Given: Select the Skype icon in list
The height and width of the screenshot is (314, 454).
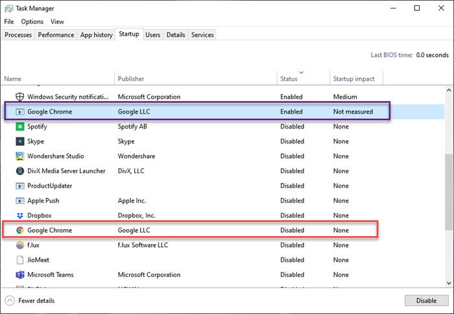Looking at the screenshot, I should (x=20, y=141).
